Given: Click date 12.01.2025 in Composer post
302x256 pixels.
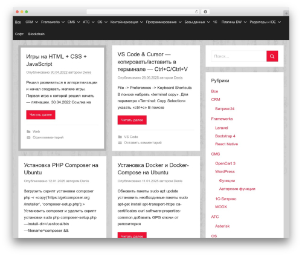Looking at the screenshot, I should 57,181.
